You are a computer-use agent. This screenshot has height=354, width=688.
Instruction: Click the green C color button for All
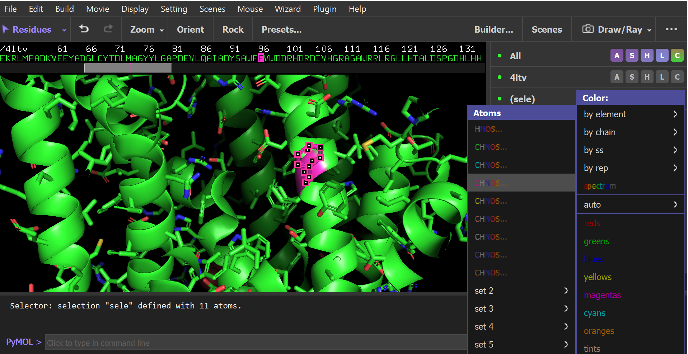click(x=677, y=56)
